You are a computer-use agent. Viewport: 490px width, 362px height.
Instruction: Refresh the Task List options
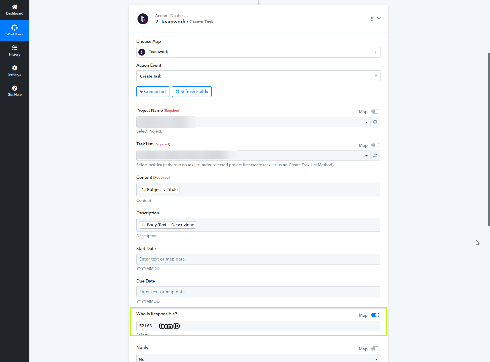pyautogui.click(x=375, y=156)
